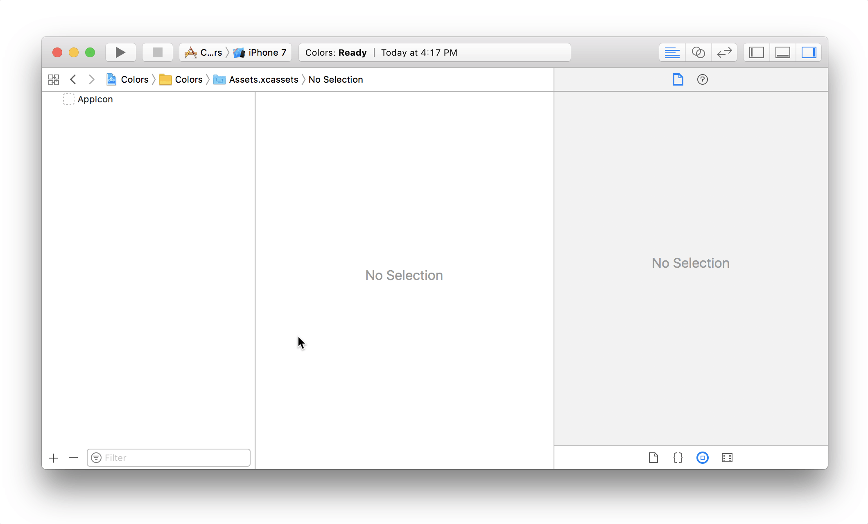Image resolution: width=868 pixels, height=524 pixels.
Task: Toggle the Navigator panel visibility
Action: tap(757, 52)
